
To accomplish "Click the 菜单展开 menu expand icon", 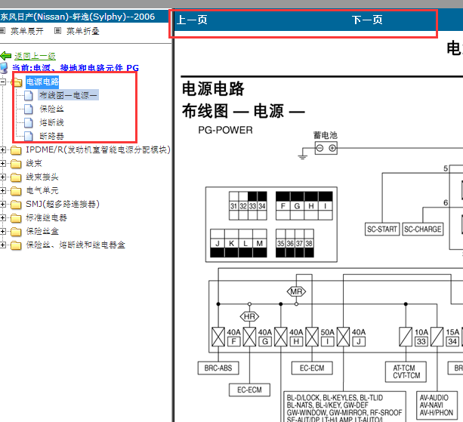I will (2, 31).
